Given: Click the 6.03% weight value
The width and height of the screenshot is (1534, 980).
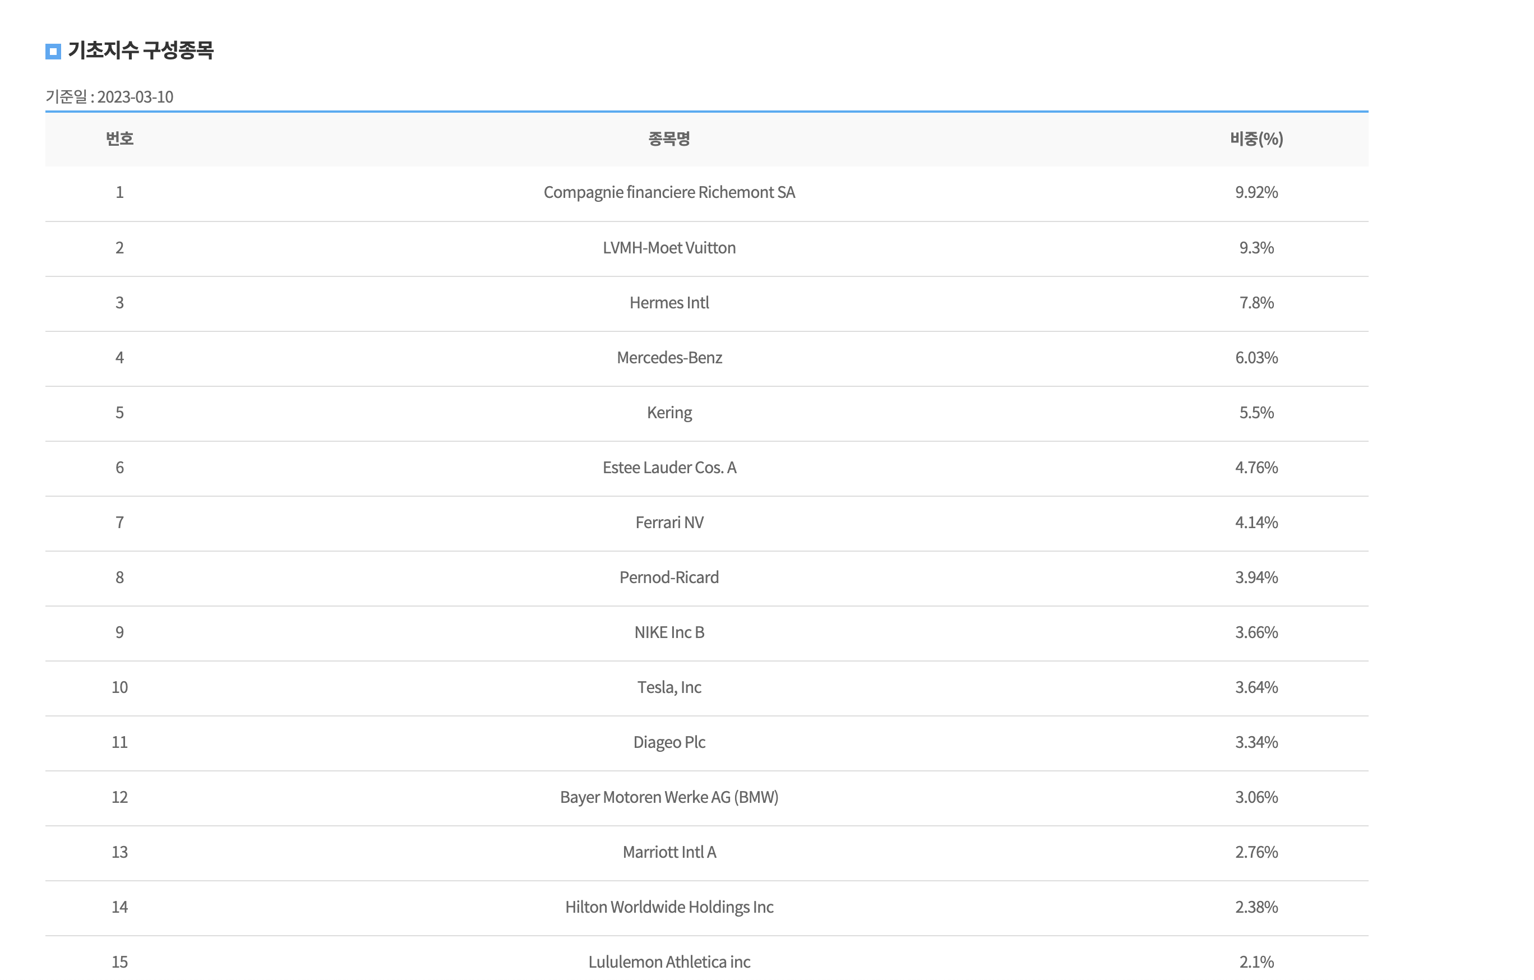Looking at the screenshot, I should tap(1256, 358).
